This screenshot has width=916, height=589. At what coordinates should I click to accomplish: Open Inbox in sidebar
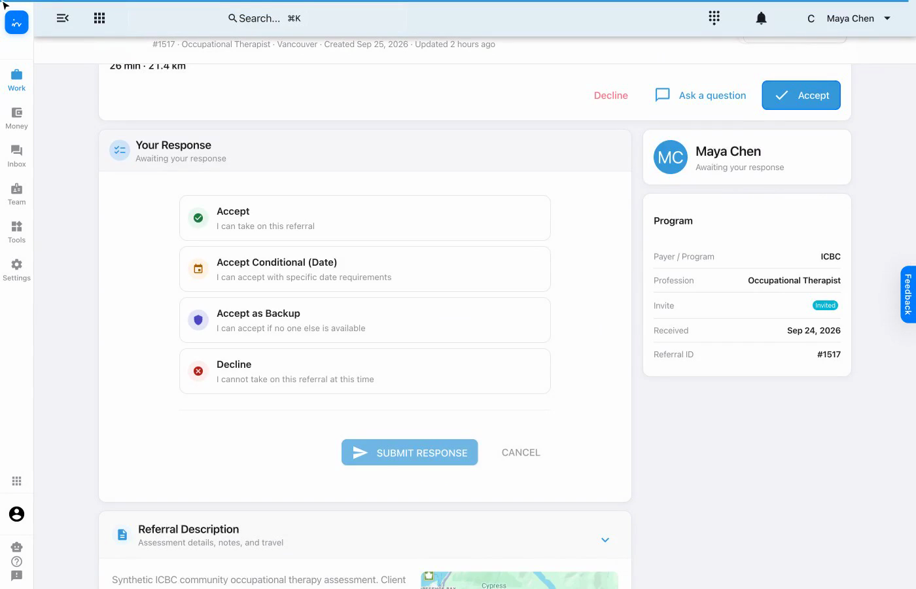point(16,156)
